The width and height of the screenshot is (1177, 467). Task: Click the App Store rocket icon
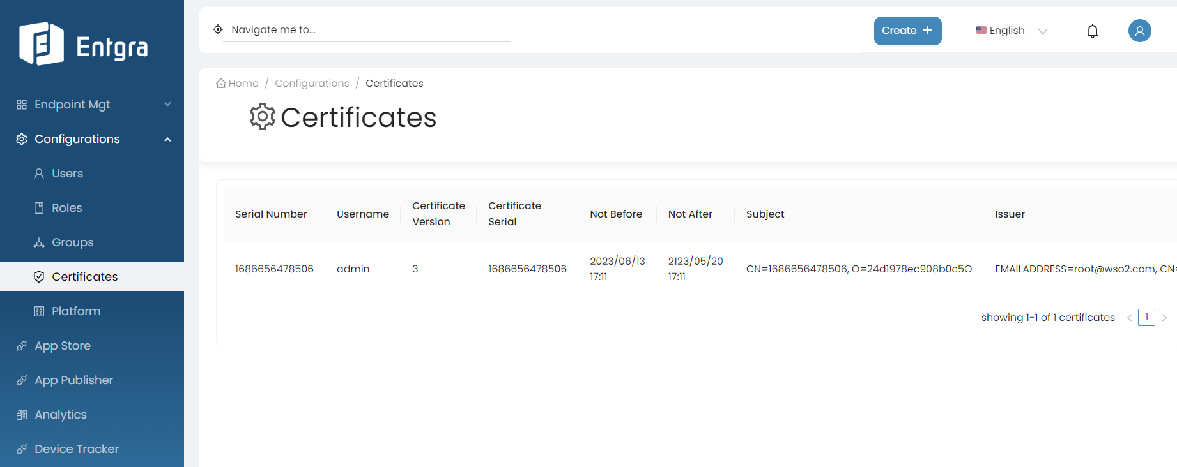(22, 346)
